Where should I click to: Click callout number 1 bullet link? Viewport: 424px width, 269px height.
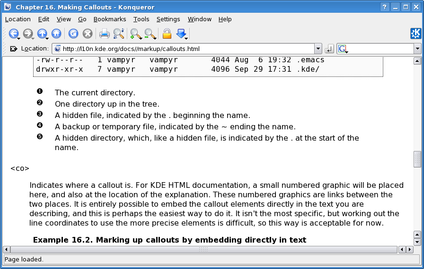[40, 91]
